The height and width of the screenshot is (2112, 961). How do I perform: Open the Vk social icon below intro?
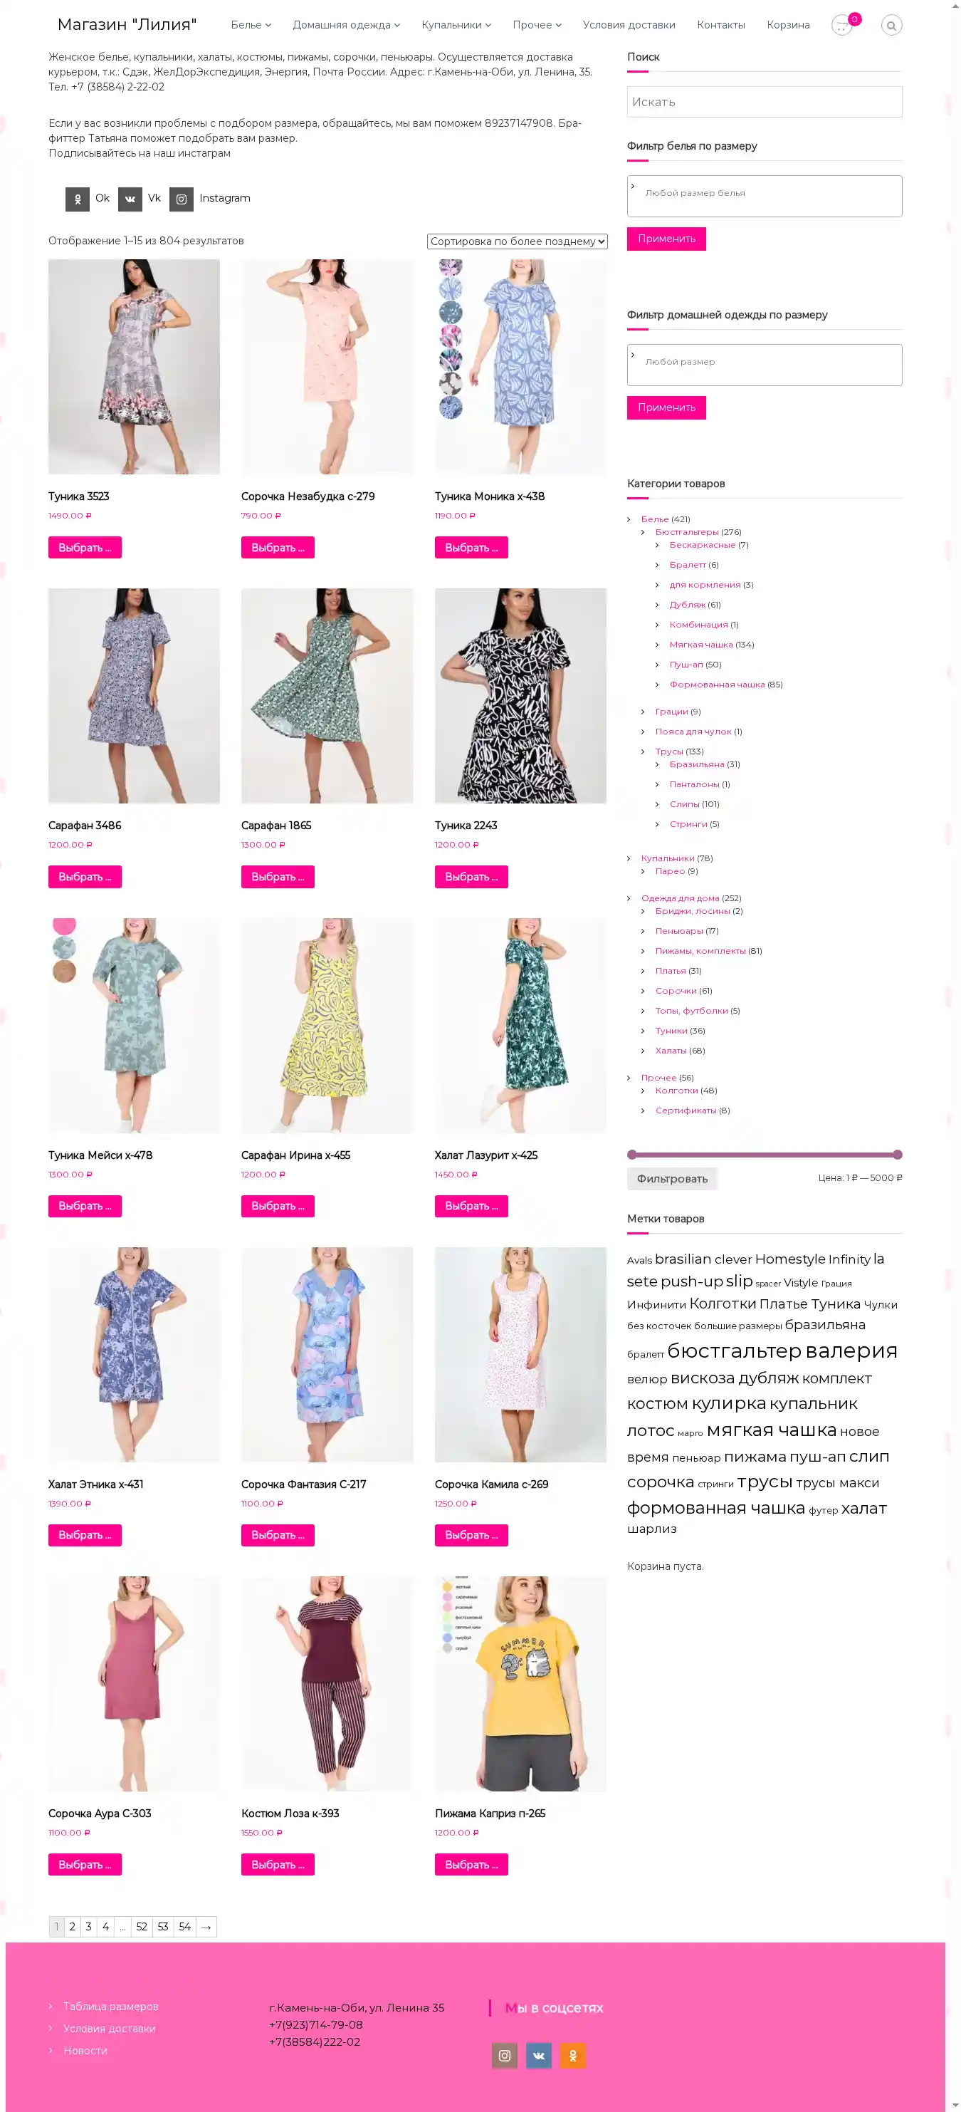coord(130,199)
